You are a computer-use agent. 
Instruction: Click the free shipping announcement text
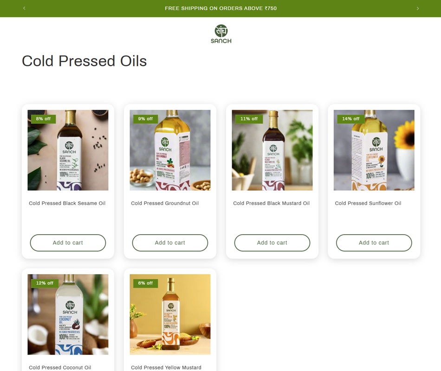221,8
